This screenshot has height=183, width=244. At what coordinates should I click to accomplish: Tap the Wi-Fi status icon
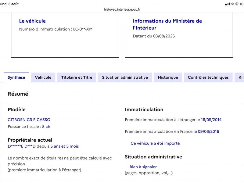pyautogui.click(x=232, y=4)
